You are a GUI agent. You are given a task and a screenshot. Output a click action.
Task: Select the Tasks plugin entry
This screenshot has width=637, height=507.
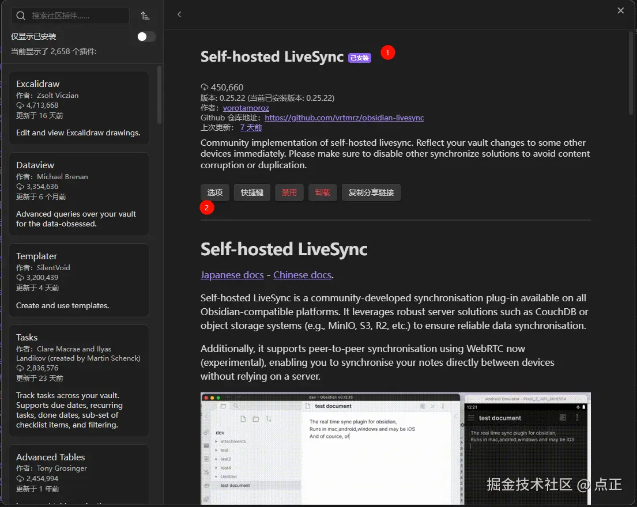[x=79, y=381]
